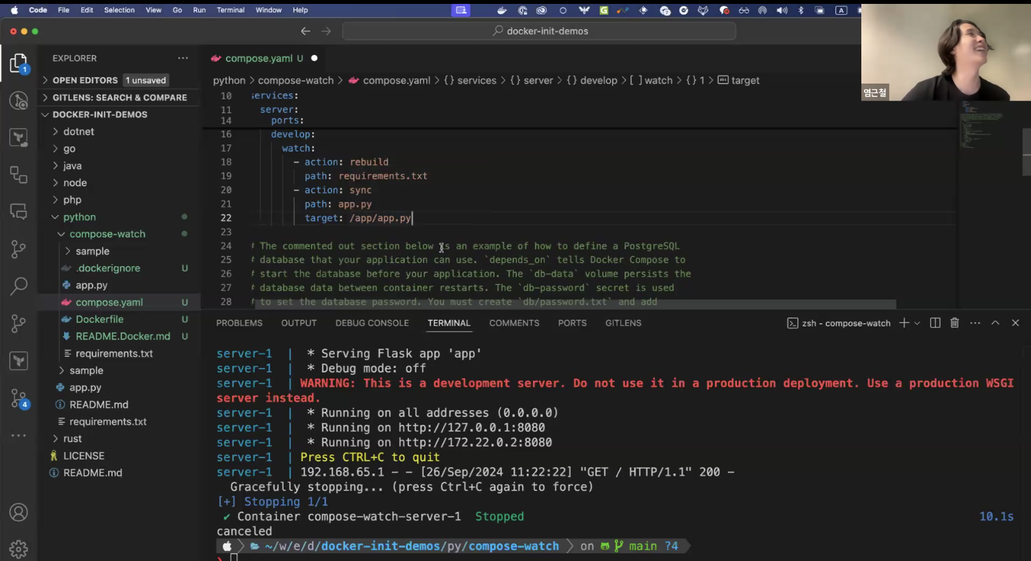Switch to the Problems tab

[239, 323]
